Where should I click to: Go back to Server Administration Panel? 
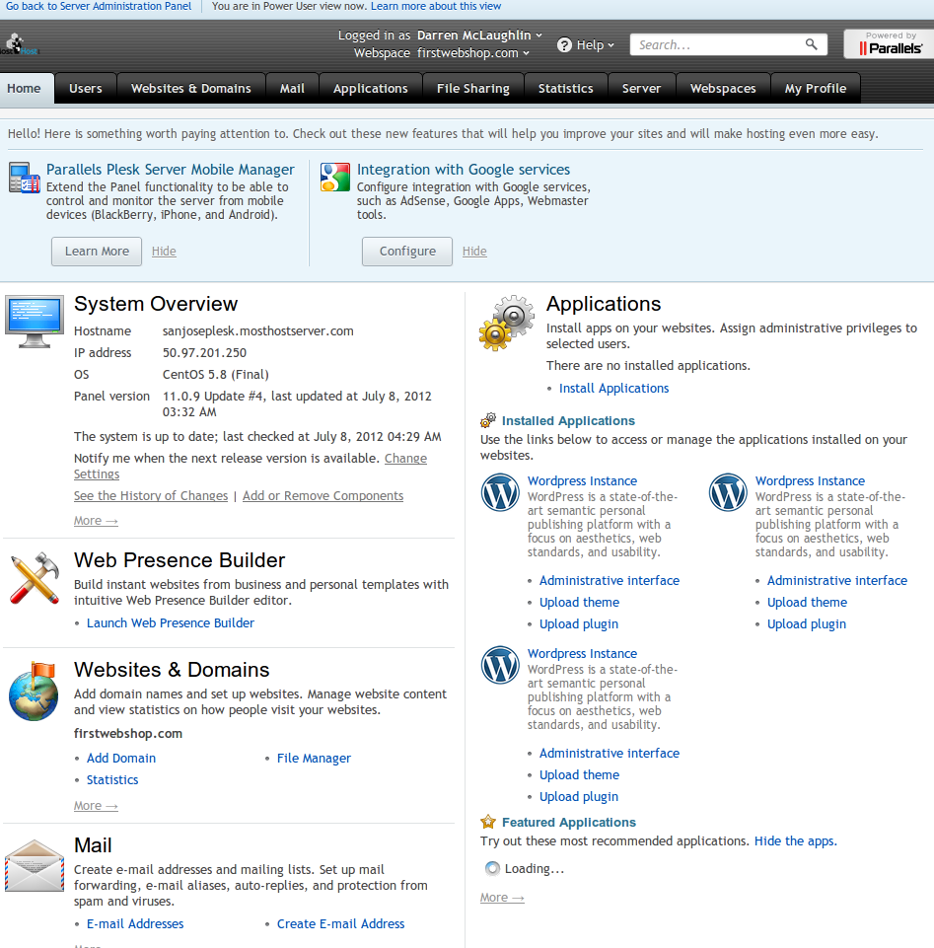(99, 6)
